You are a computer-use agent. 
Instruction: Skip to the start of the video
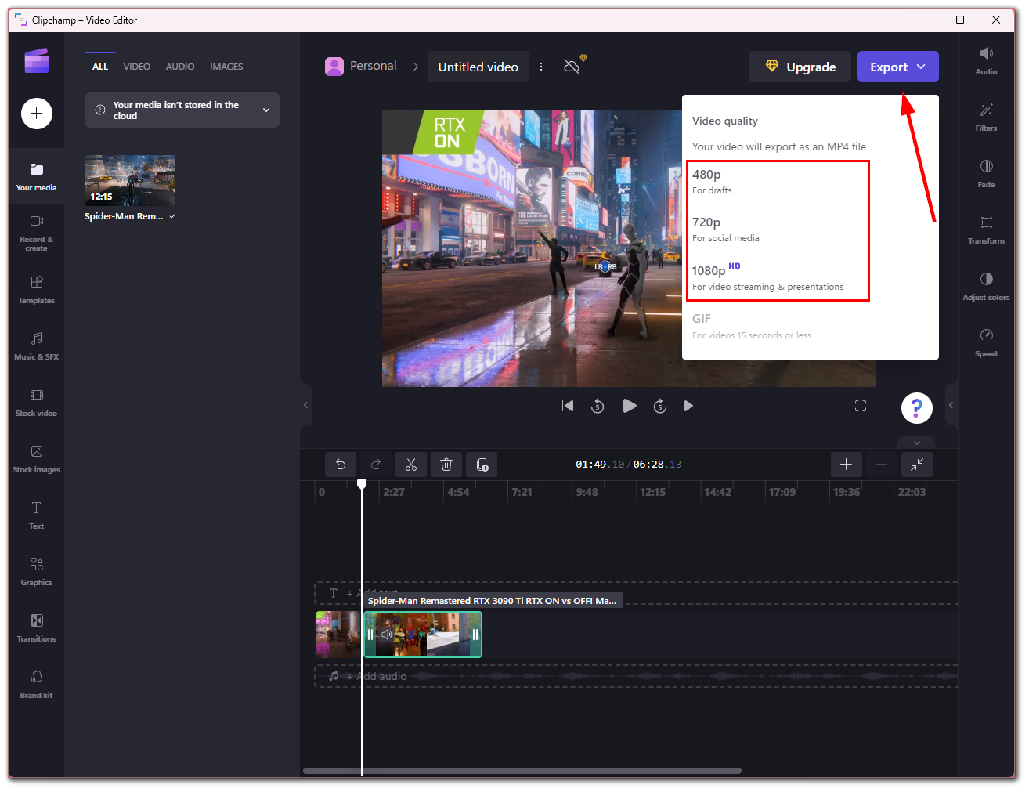pos(568,406)
